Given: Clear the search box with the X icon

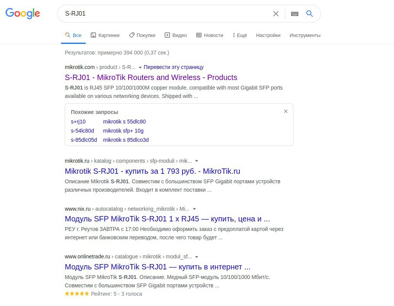Looking at the screenshot, I should coord(275,14).
